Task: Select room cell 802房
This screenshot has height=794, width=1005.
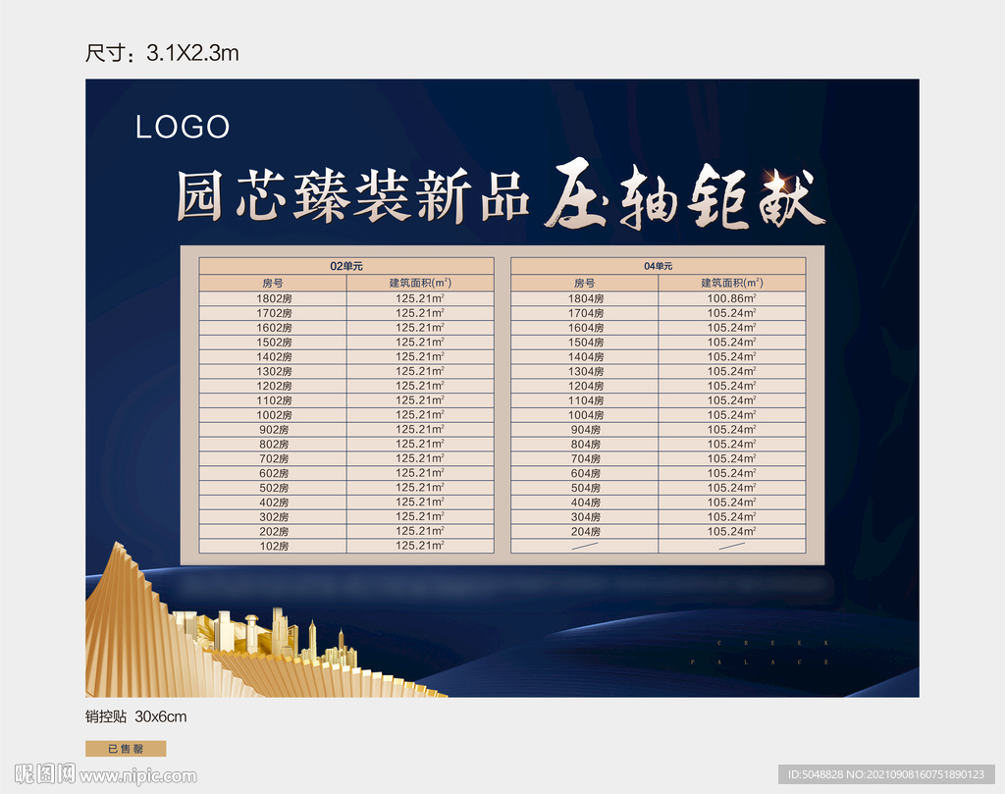Action: pyautogui.click(x=274, y=444)
